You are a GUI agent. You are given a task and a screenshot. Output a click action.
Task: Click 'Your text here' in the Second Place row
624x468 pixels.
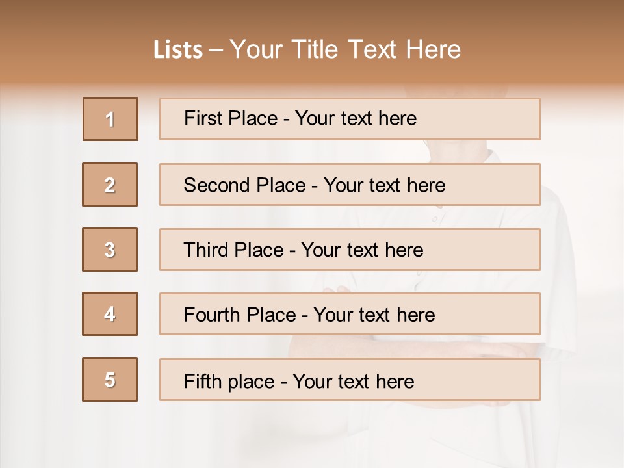384,185
